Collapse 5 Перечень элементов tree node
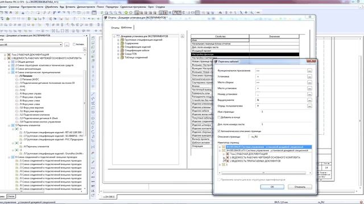Screen dimensions: 364x204 [9, 125]
